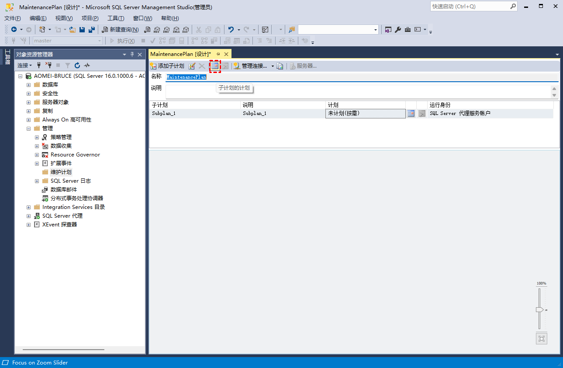
Task: Click the undo arrow icon
Action: 231,30
